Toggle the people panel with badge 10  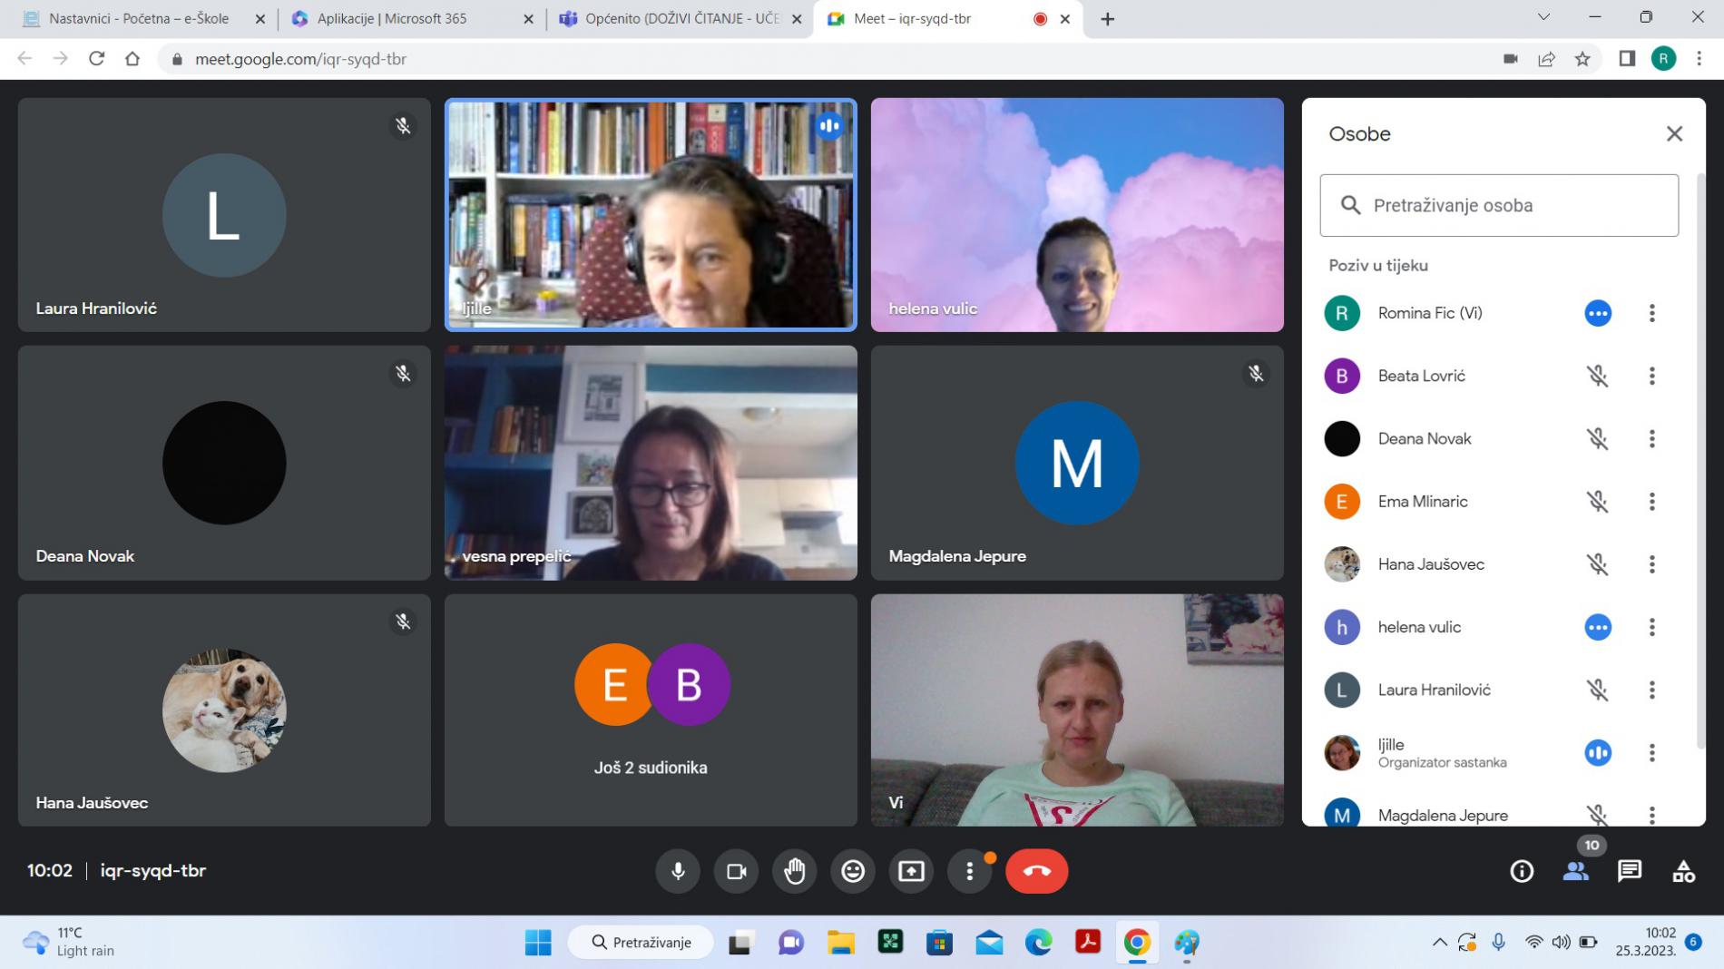(1576, 871)
